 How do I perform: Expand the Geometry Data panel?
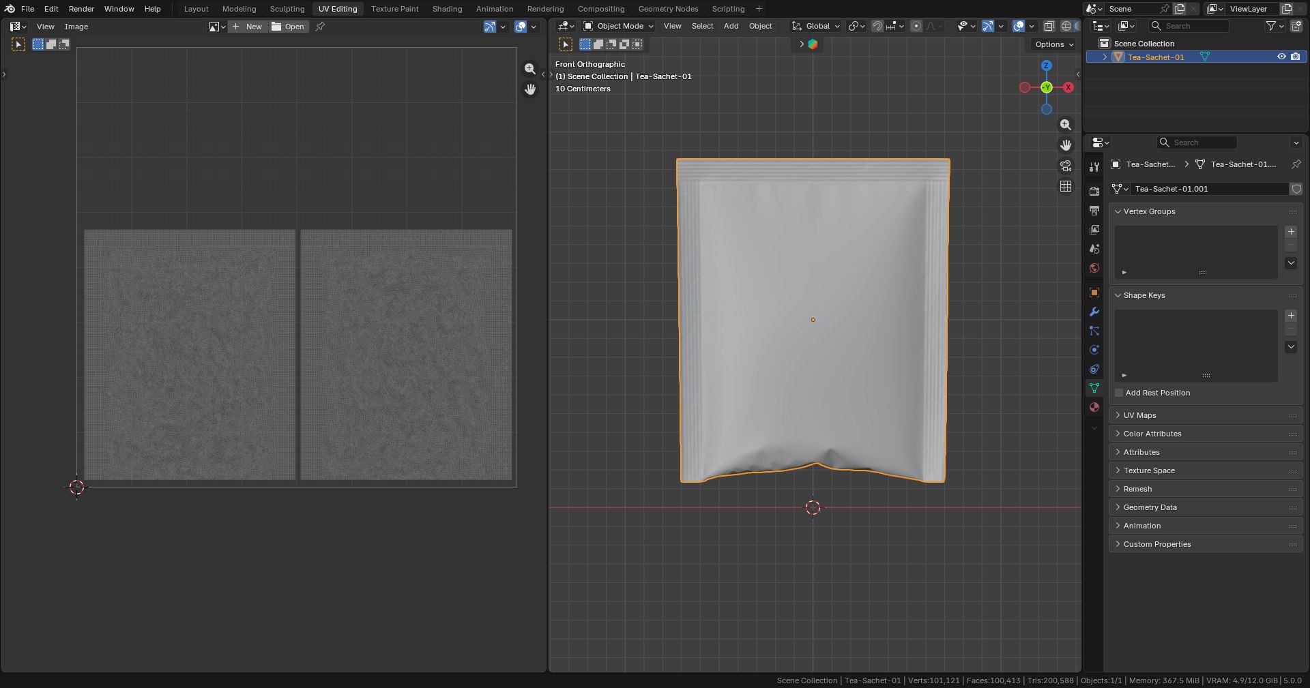click(1206, 507)
